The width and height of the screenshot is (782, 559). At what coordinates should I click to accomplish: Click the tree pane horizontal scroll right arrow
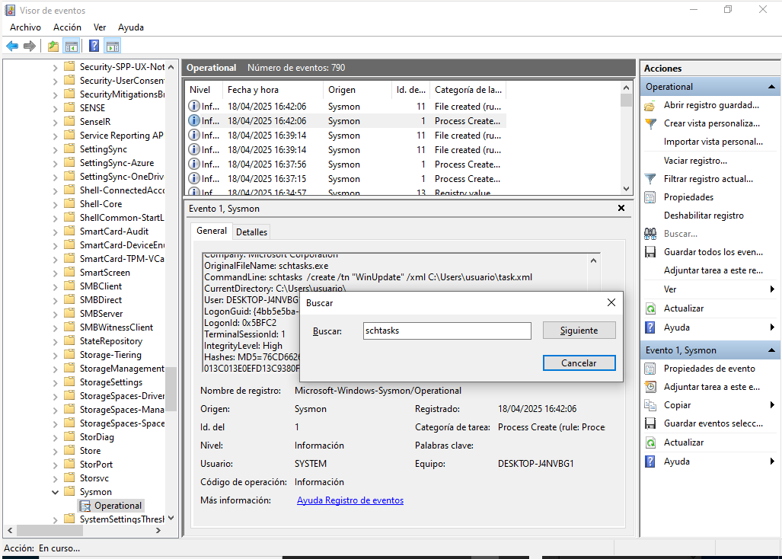point(158,531)
